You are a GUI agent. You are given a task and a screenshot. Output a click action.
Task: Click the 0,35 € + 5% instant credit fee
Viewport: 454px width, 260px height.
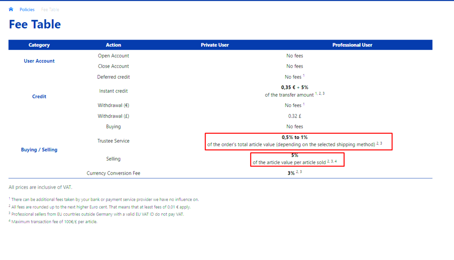click(295, 87)
